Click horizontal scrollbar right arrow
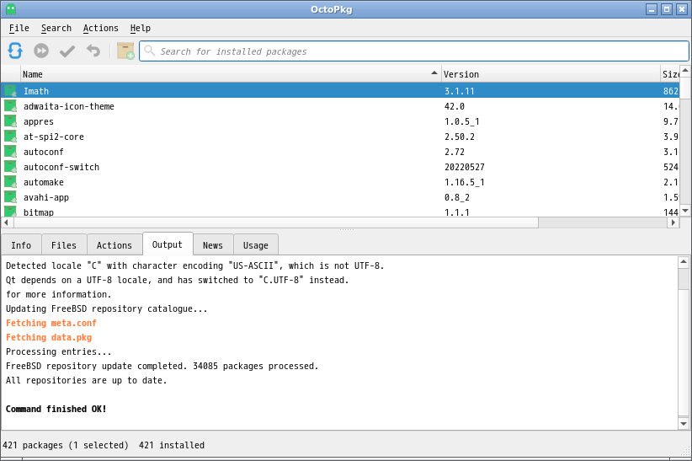Screen dimensions: 692x461 [673, 222]
